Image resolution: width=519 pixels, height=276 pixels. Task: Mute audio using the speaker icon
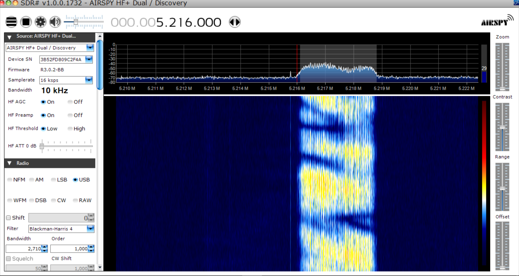point(55,22)
